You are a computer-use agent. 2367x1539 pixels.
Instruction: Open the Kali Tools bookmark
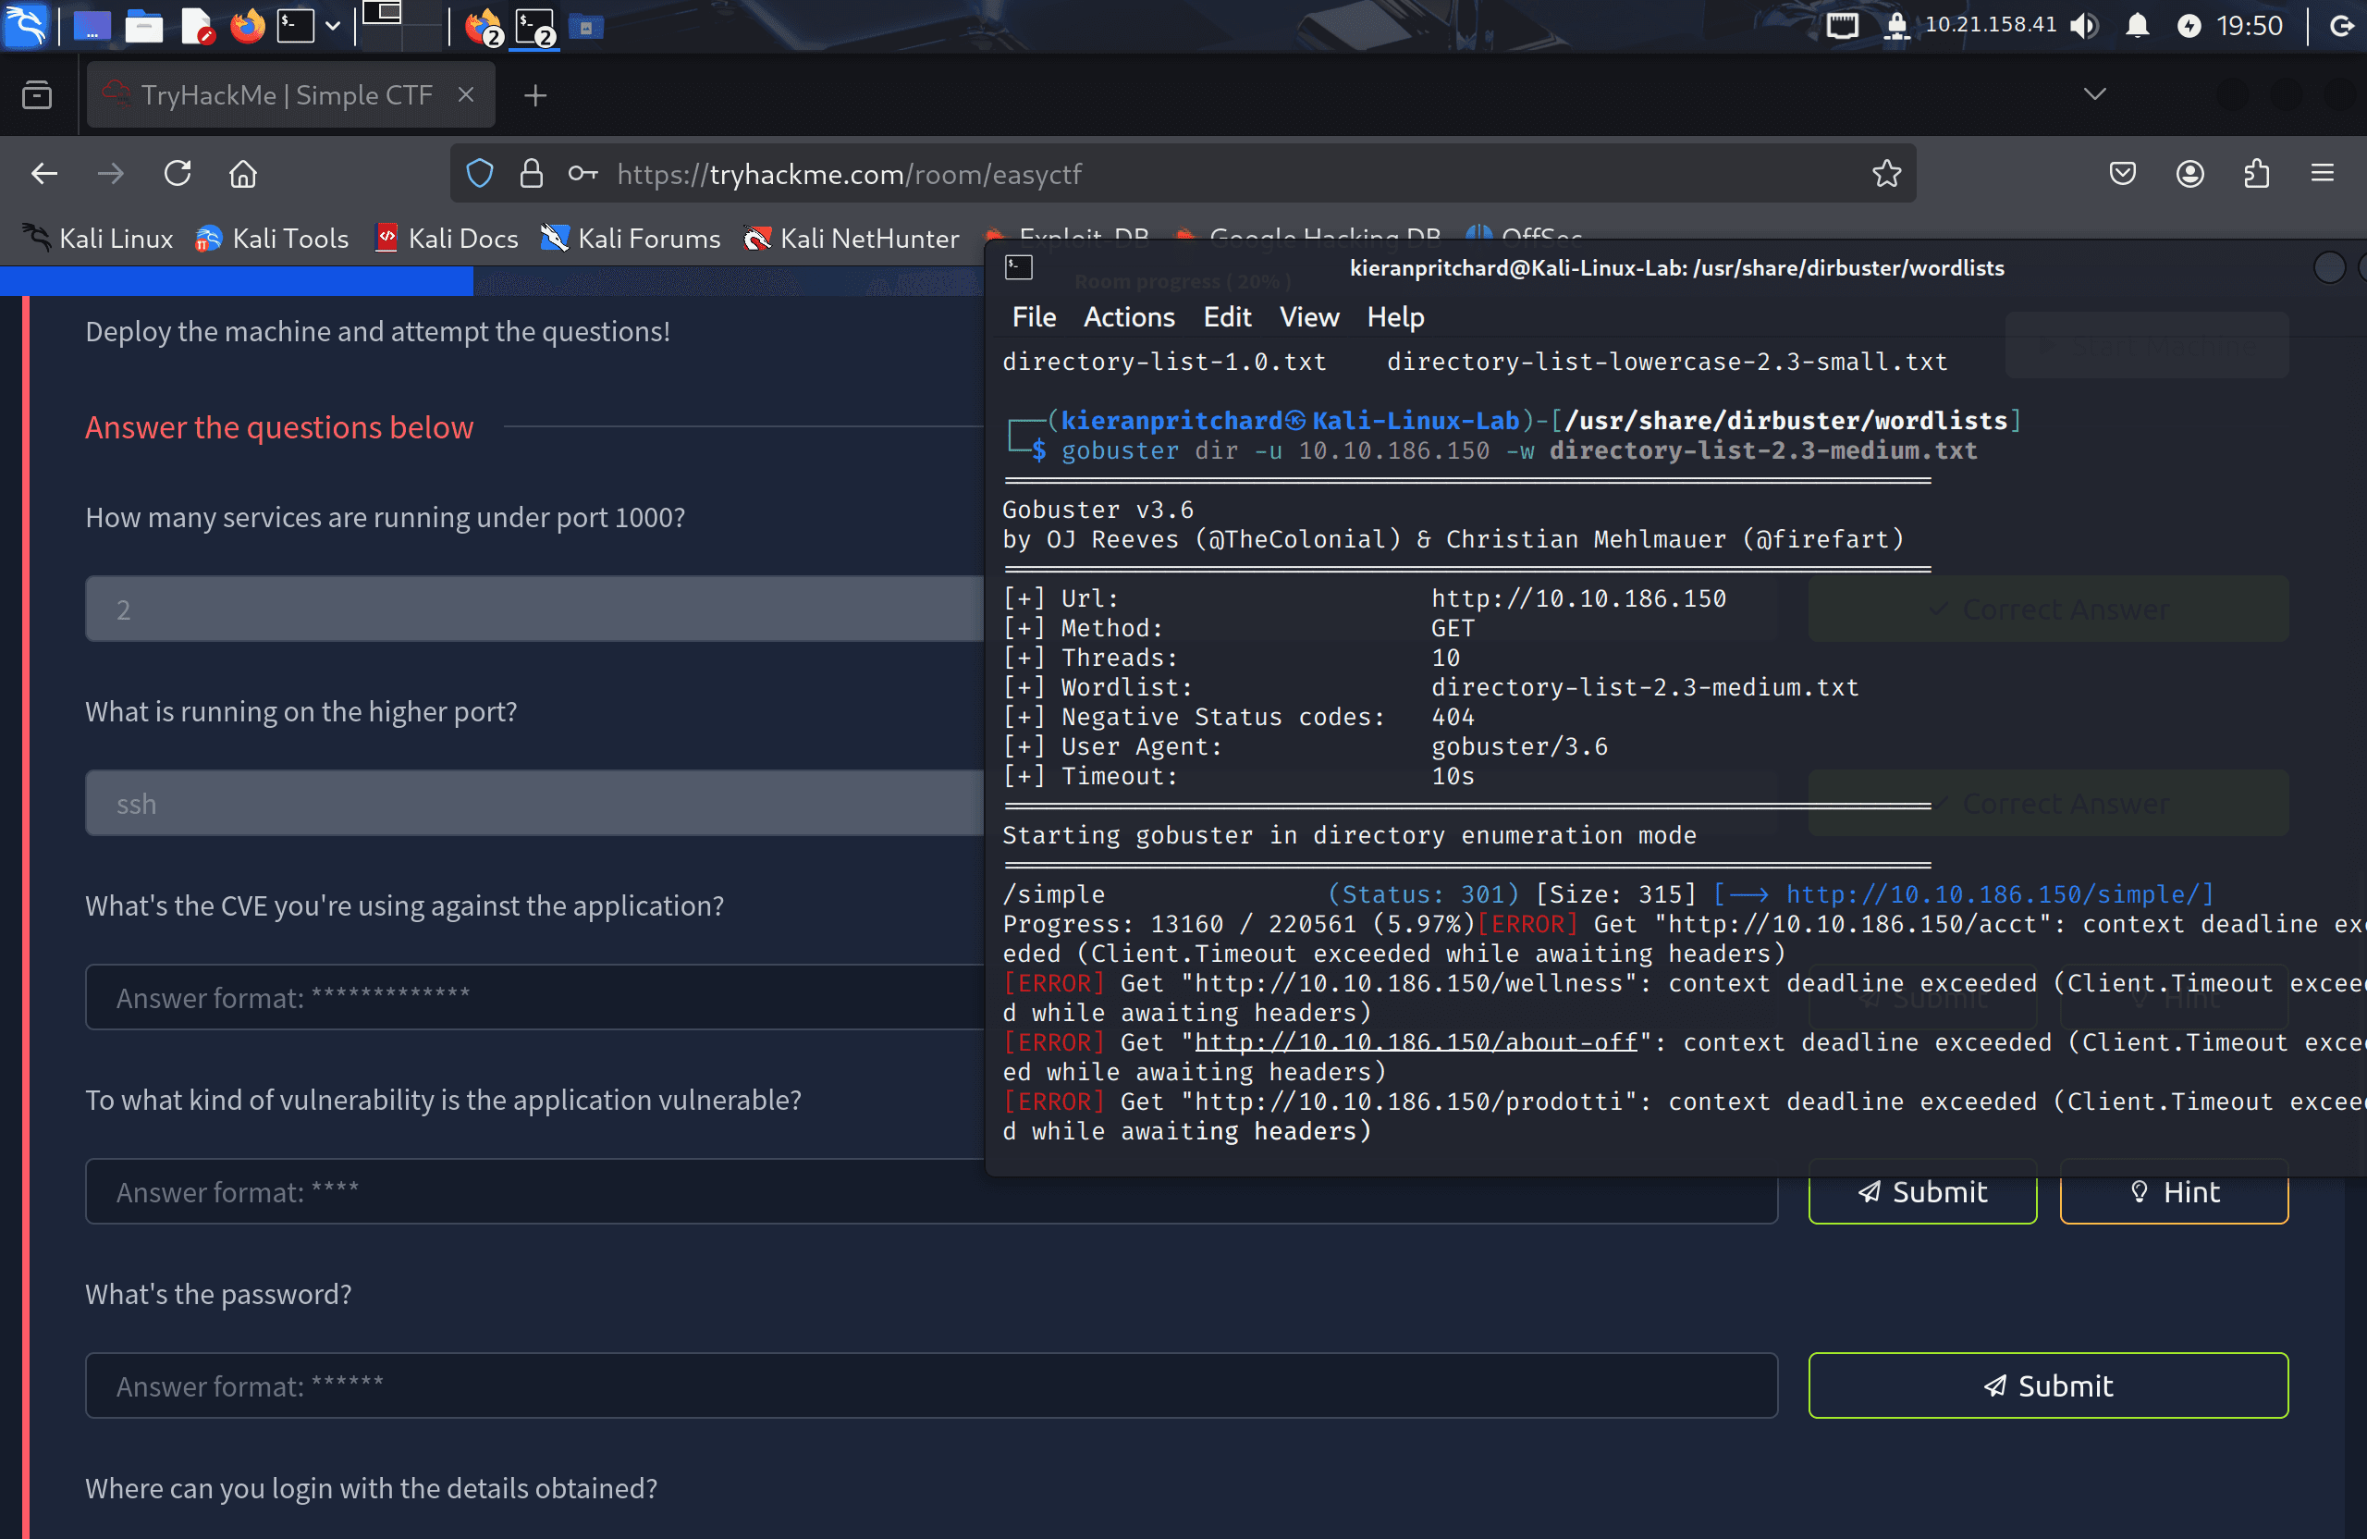[272, 239]
